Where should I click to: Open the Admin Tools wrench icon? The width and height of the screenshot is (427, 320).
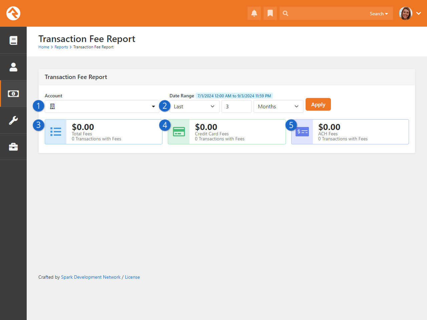coord(13,120)
